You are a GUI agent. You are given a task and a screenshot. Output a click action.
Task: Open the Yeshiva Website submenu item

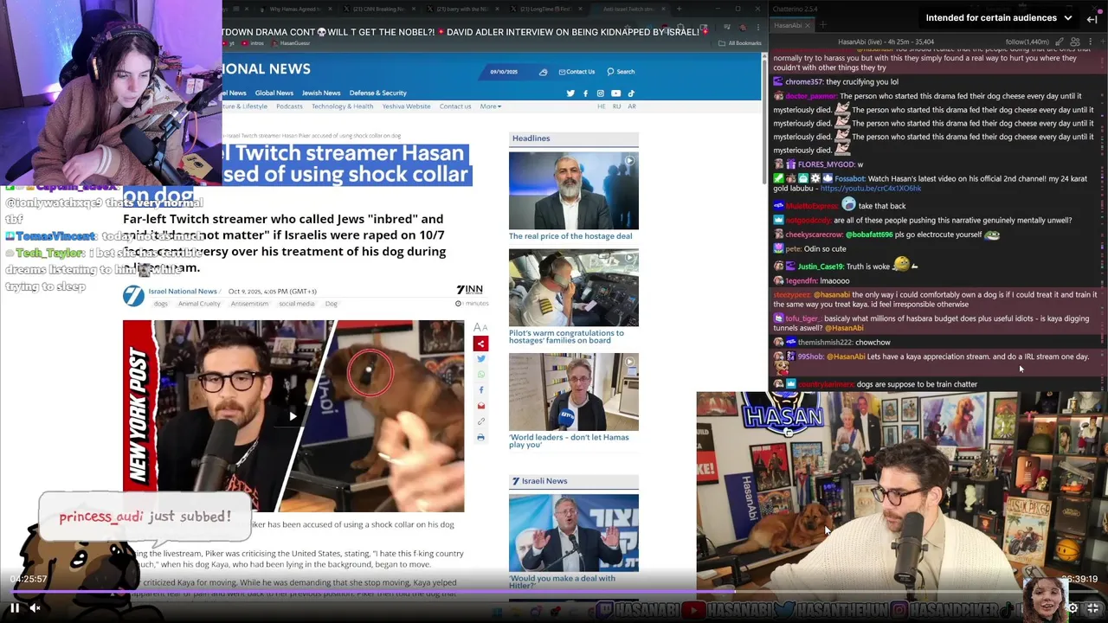(406, 106)
